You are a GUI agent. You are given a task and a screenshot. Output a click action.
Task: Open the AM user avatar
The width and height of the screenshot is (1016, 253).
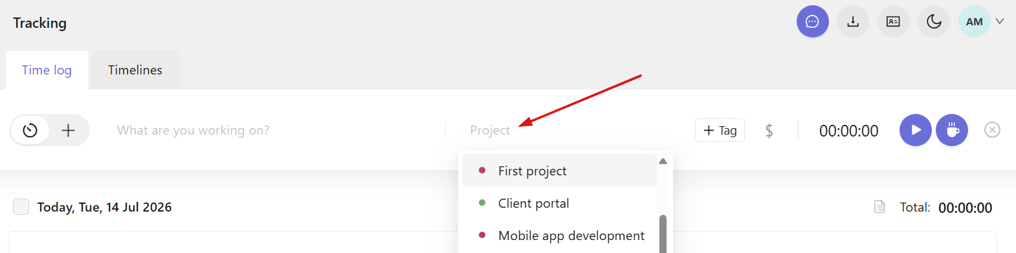(x=975, y=22)
